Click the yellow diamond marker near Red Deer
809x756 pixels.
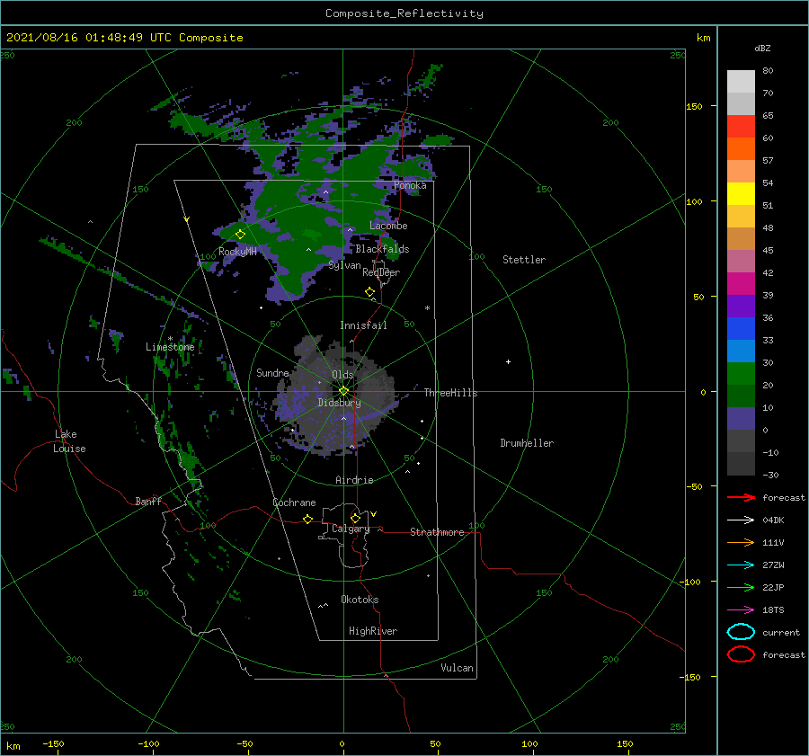point(369,292)
